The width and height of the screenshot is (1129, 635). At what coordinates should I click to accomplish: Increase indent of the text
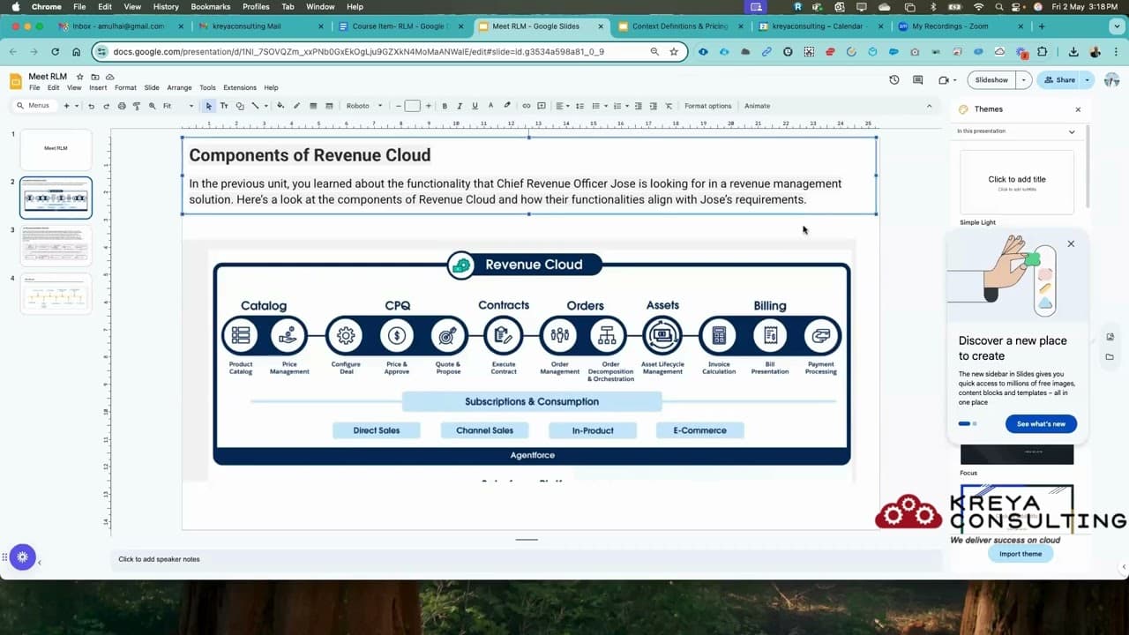pos(653,106)
